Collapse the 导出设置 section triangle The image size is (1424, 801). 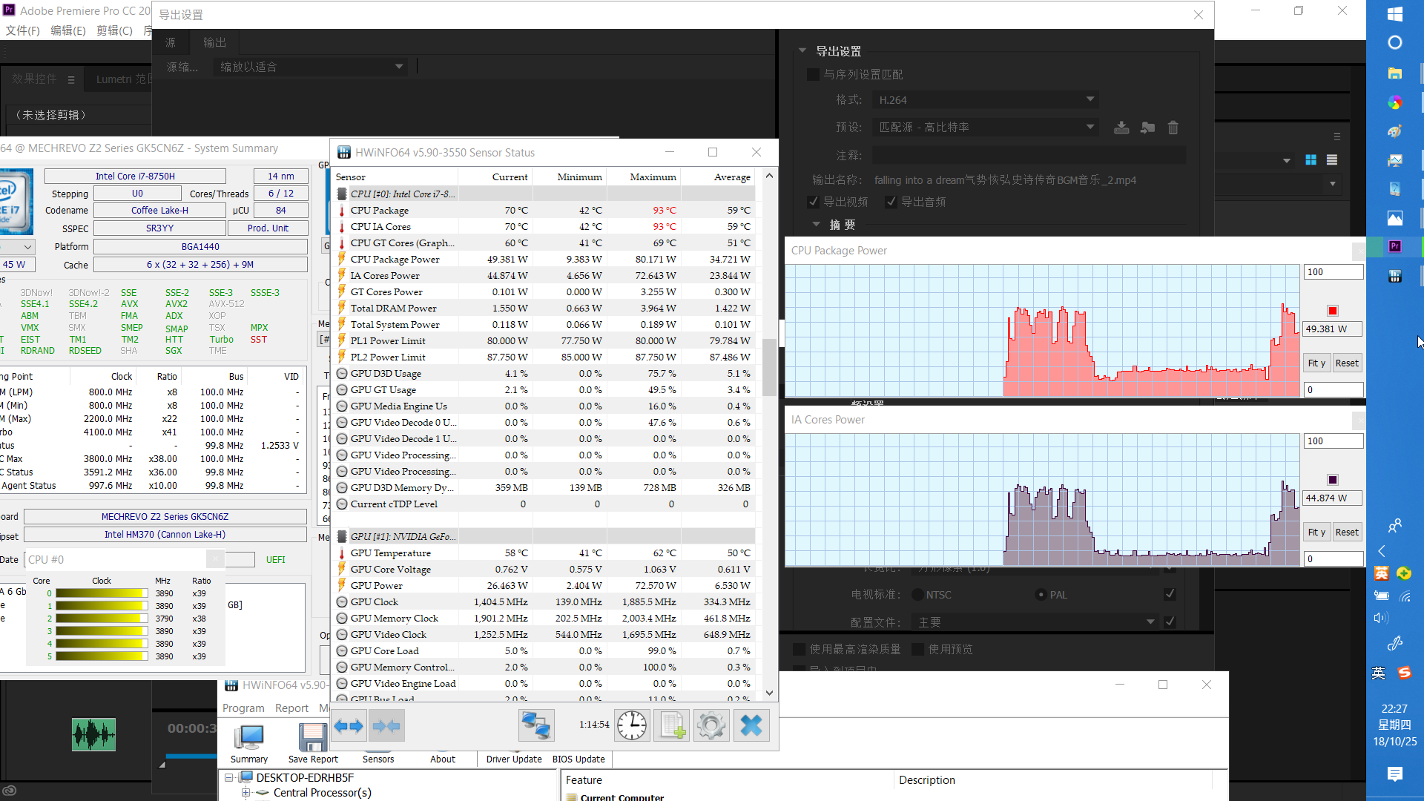tap(802, 50)
